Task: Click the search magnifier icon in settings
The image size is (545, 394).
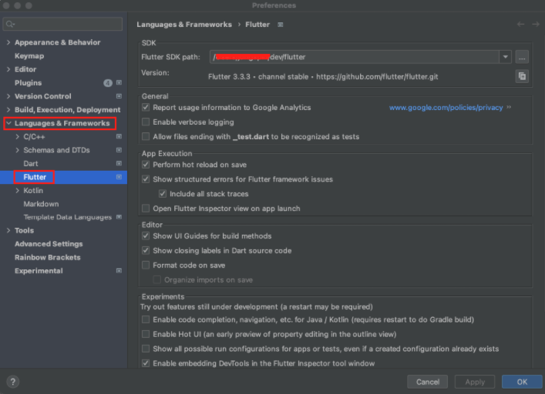Action: point(10,24)
